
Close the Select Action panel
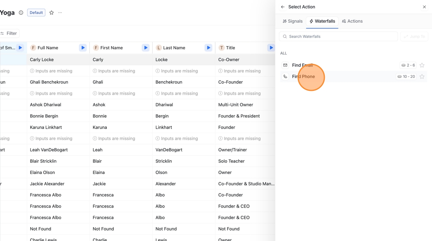coord(424,7)
